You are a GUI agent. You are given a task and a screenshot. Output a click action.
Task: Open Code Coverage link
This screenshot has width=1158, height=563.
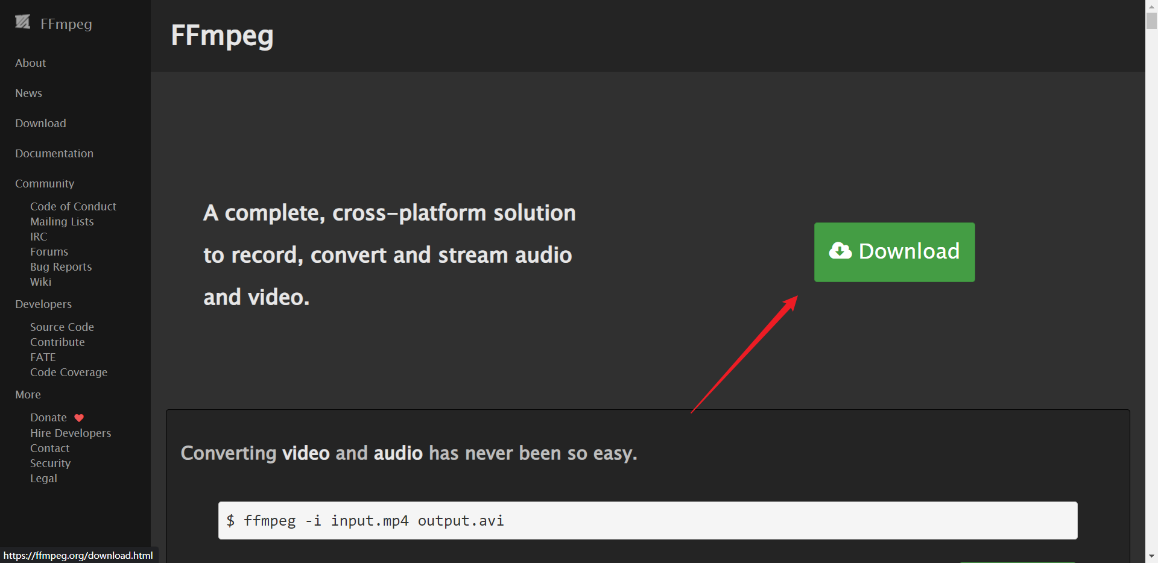click(69, 372)
